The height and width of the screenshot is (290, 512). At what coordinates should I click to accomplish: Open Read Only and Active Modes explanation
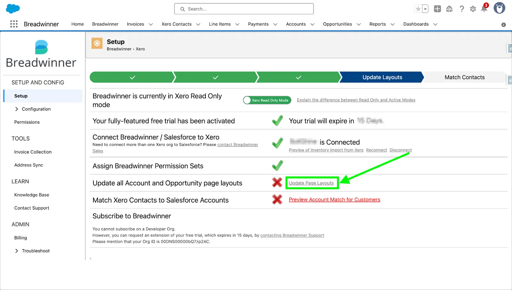click(x=356, y=100)
